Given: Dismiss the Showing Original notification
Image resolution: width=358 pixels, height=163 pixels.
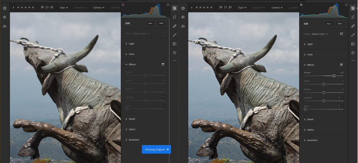Looking at the screenshot, I should coord(168,149).
